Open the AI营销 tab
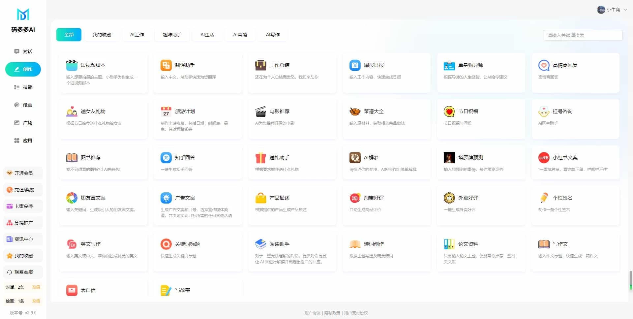Screen dimensions: 633x319 [240, 35]
